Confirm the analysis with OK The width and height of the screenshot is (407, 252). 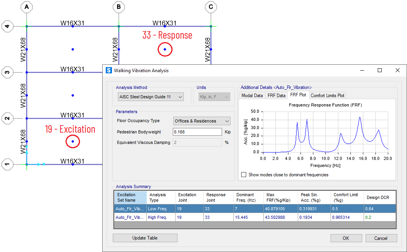point(346,238)
